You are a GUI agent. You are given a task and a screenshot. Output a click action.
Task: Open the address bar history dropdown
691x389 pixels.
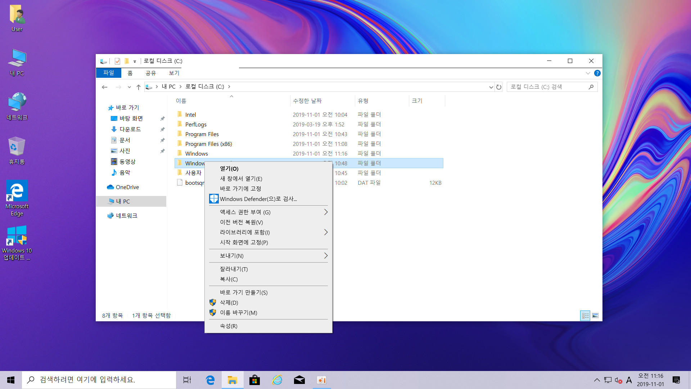[x=491, y=87]
